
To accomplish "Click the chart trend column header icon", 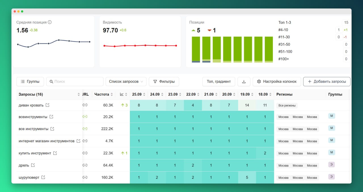I will [122, 94].
